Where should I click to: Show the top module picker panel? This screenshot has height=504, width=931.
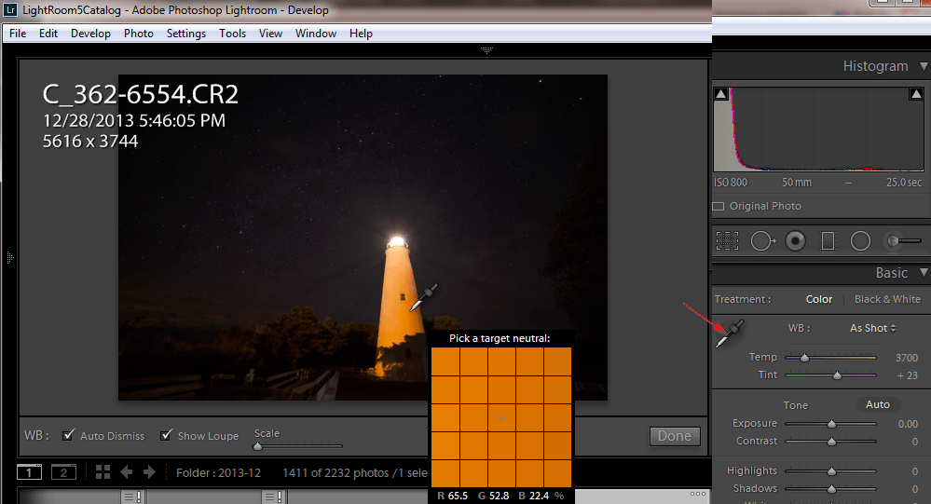(x=486, y=50)
